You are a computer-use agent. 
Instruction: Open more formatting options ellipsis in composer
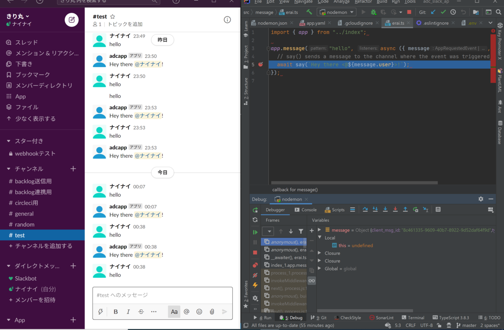[154, 312]
